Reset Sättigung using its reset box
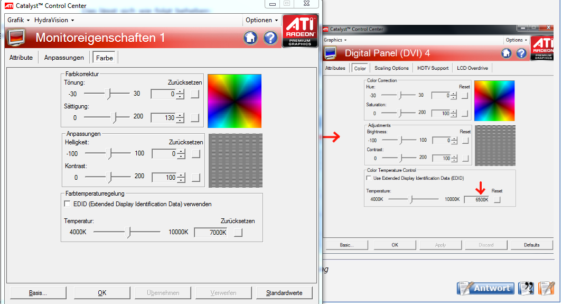The image size is (562, 304). [194, 118]
